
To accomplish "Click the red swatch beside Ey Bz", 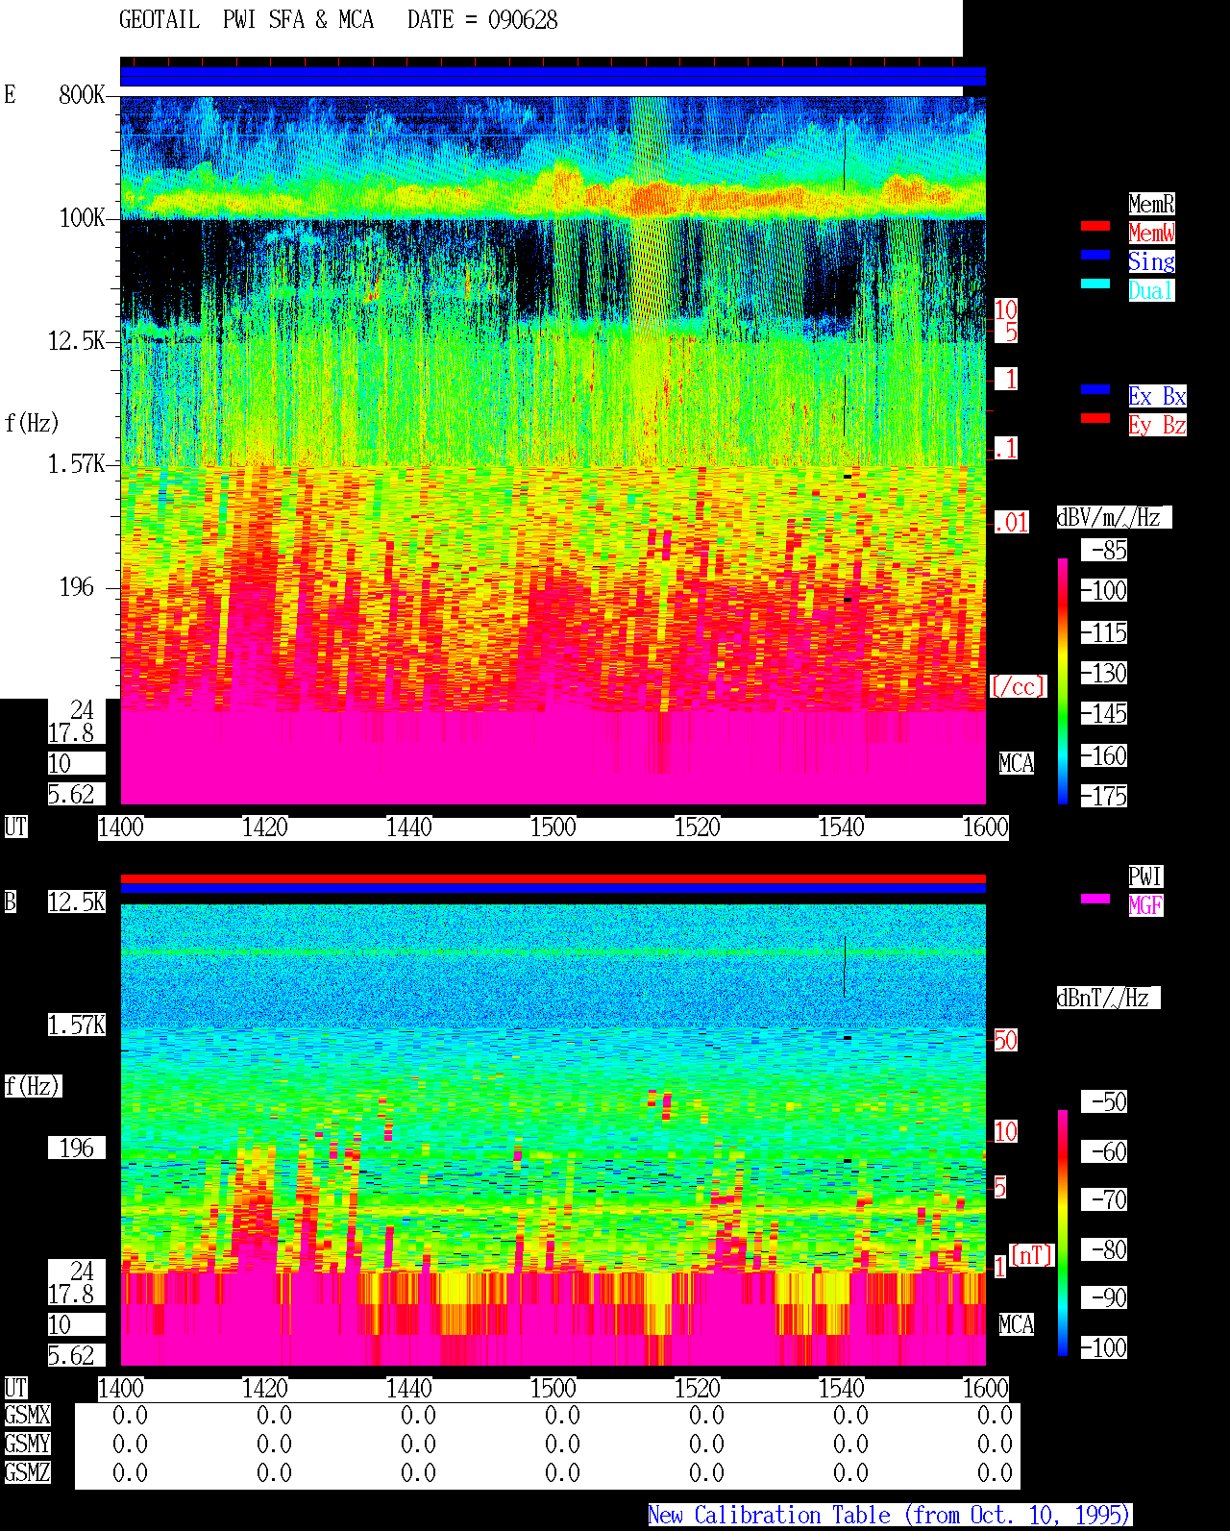I will [x=1095, y=418].
